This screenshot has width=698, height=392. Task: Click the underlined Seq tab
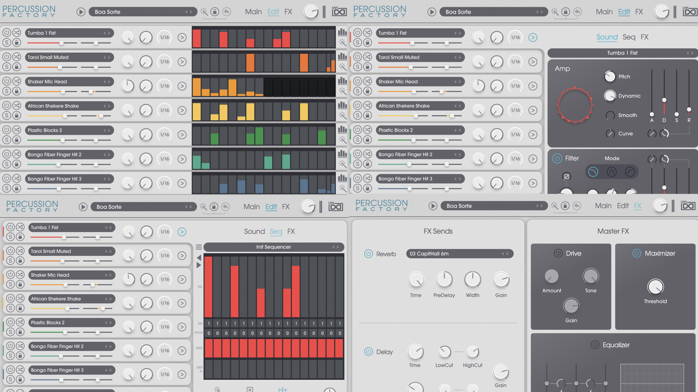tap(276, 232)
